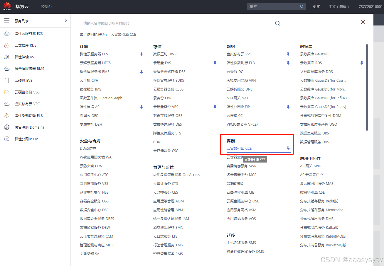Viewport: 384px width, 266px height.
Task: Open 多云容器平台 MCP
Action: [241, 175]
